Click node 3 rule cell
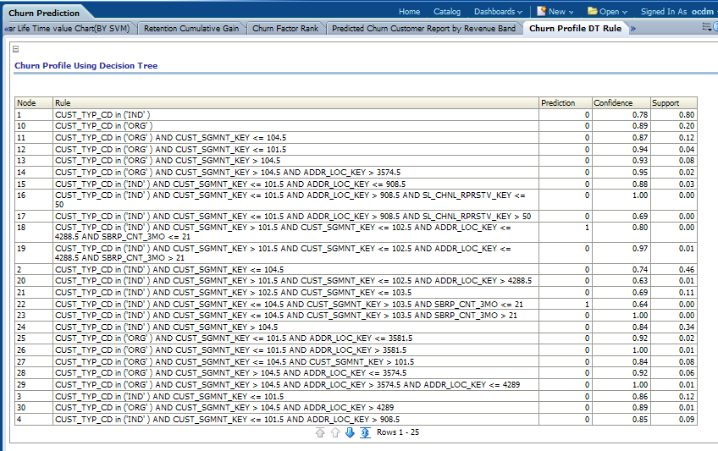This screenshot has height=451, width=718. [x=295, y=397]
